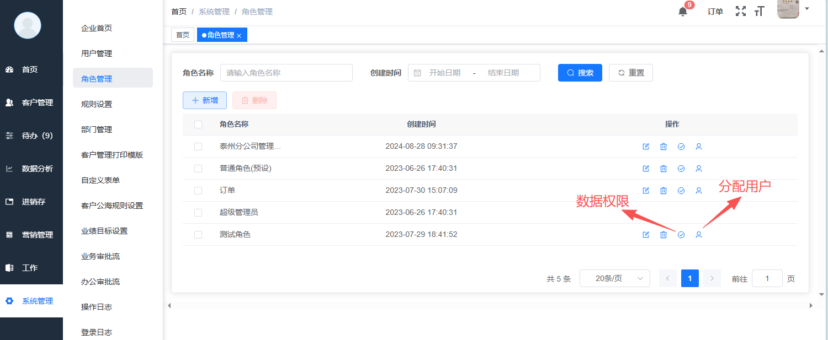Open user menu beside top-right avatar

point(807,9)
